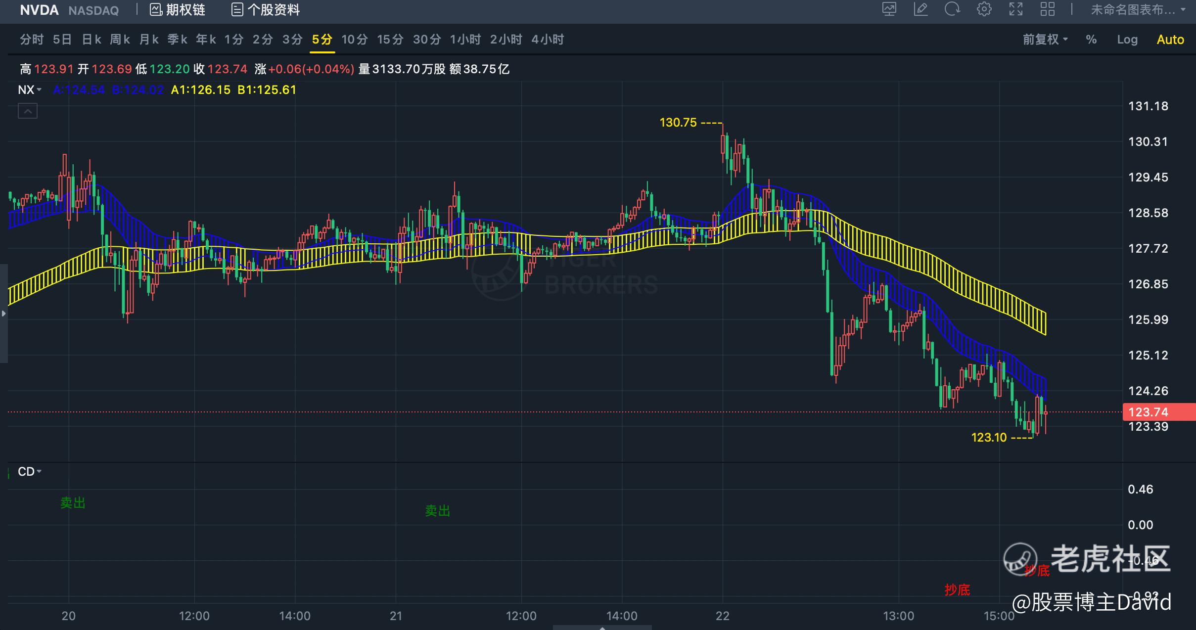1196x630 pixels.
Task: Choose the 10分 ten-minute interval
Action: click(355, 40)
